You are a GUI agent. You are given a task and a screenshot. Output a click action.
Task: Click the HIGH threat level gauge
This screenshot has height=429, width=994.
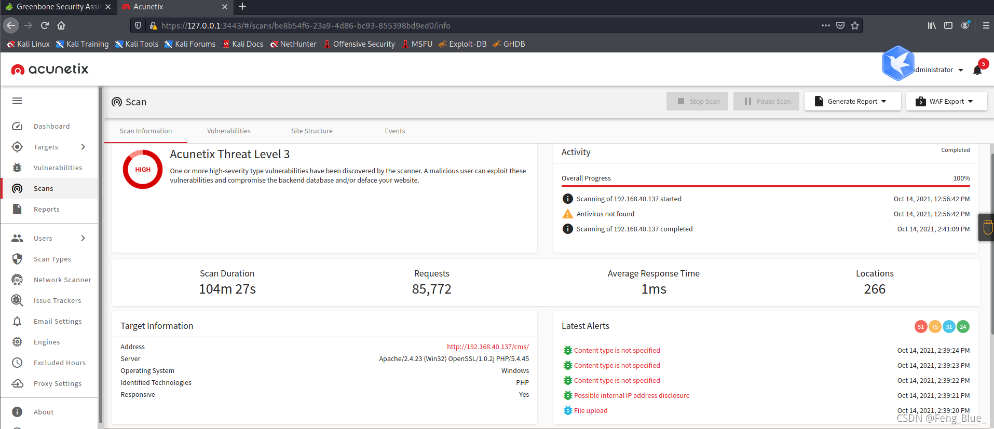(x=143, y=170)
